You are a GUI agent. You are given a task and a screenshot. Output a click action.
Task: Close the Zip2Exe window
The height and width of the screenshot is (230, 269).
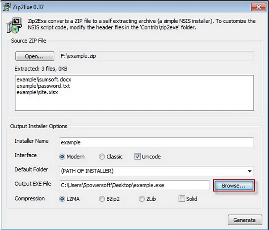coord(258,7)
